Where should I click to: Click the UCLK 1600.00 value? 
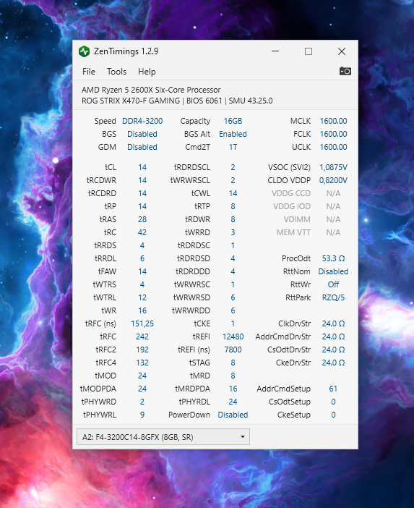(334, 147)
